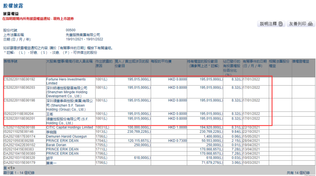
Task: Open form CS20220118E00192
Action: click(19, 79)
